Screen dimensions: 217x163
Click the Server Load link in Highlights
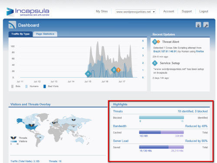click(x=121, y=141)
